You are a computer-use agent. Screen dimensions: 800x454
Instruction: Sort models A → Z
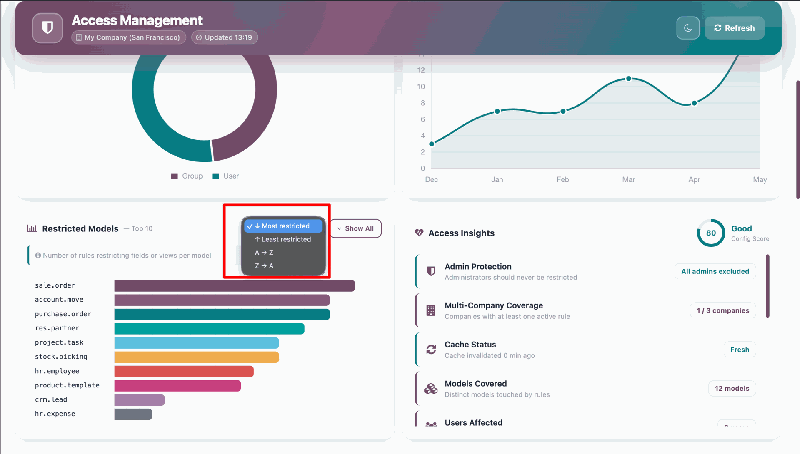click(283, 253)
